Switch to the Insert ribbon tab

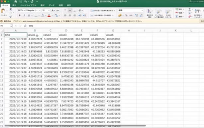coord(14,5)
